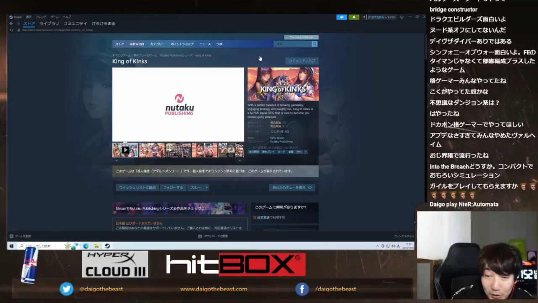This screenshot has height=303, width=538.
Task: Click the taskbar clock
Action: click(x=409, y=246)
